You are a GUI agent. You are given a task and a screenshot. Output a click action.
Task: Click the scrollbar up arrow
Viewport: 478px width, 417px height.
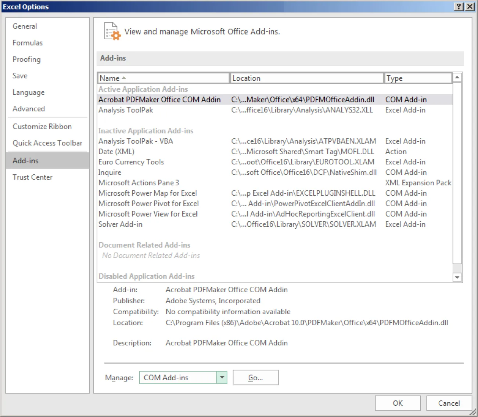[x=457, y=77]
